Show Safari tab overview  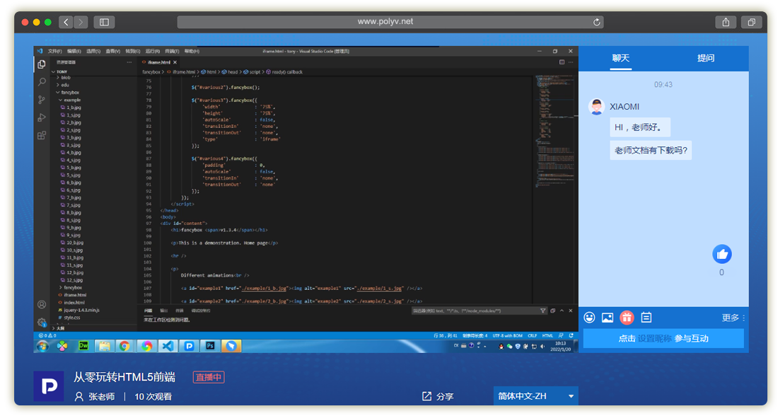coord(751,22)
